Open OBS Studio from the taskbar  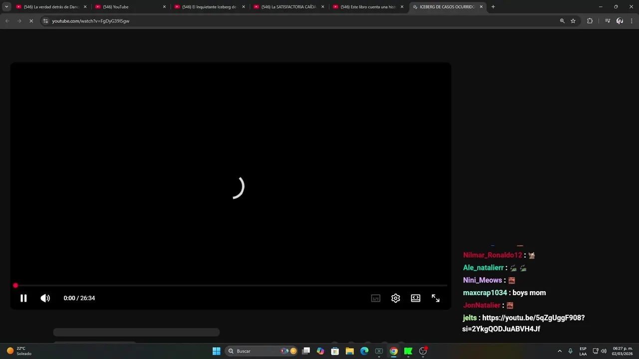pyautogui.click(x=423, y=351)
